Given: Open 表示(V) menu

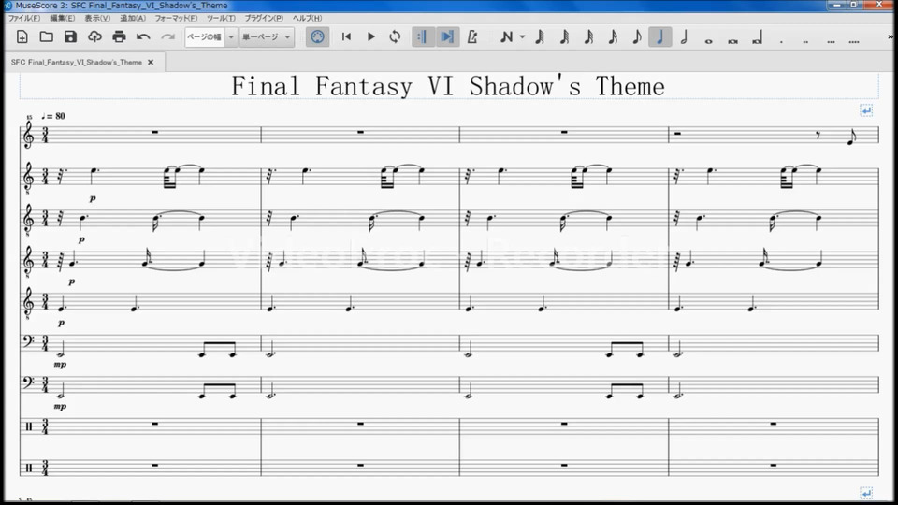Looking at the screenshot, I should coord(97,19).
